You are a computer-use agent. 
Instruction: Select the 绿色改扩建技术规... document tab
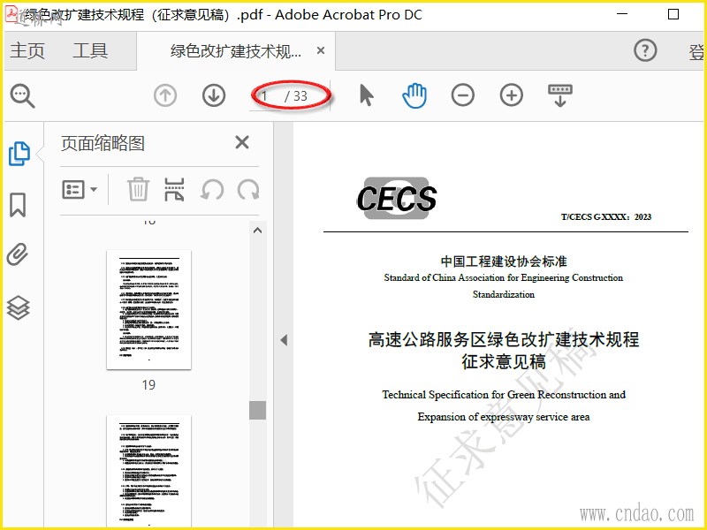[235, 51]
